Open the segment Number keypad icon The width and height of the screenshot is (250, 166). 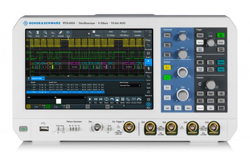click(122, 100)
